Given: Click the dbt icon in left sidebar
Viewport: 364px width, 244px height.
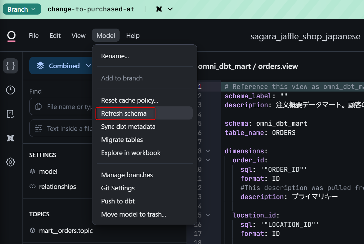Looking at the screenshot, I should (x=11, y=138).
